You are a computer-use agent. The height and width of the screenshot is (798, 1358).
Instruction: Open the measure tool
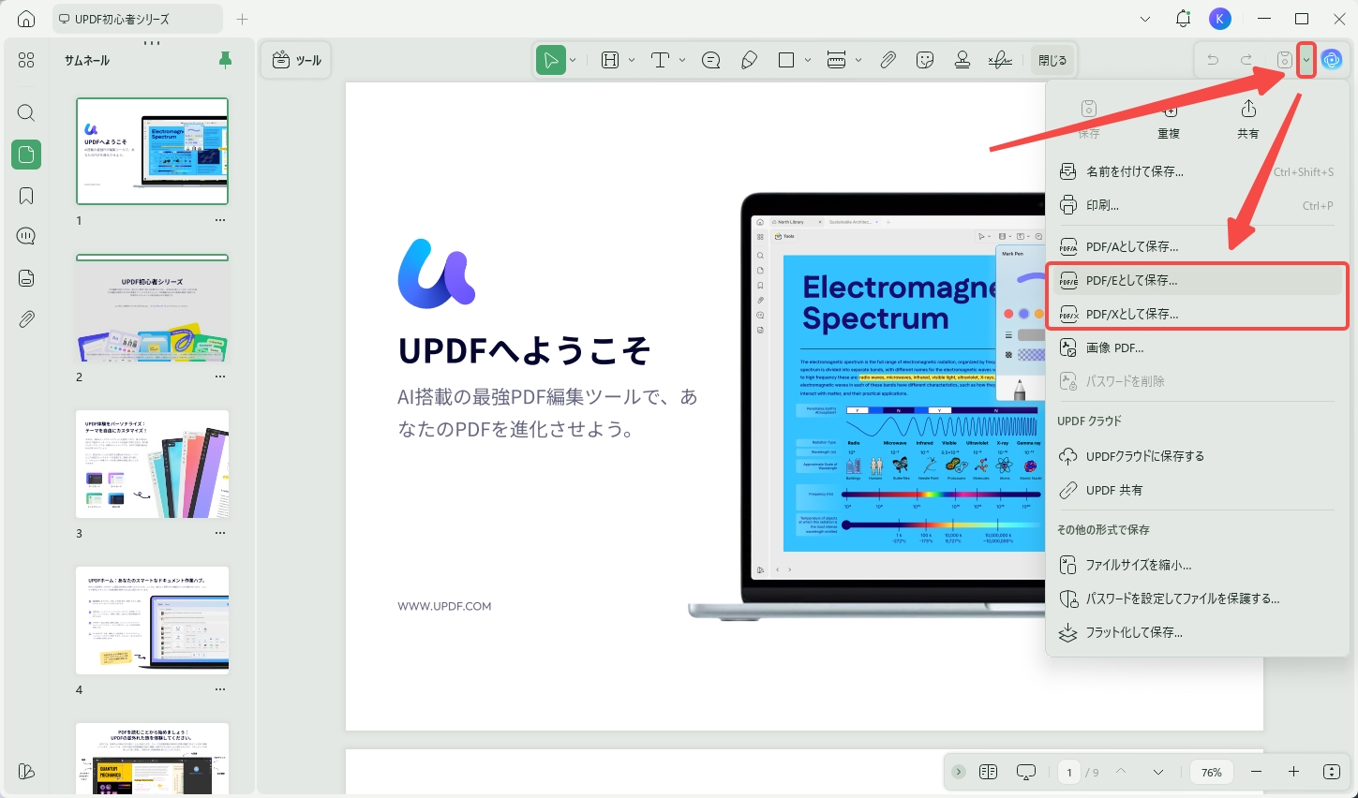click(x=835, y=59)
